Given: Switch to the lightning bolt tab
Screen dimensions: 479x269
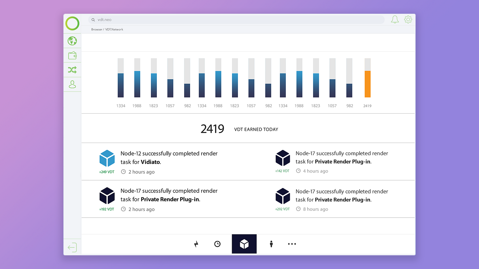Looking at the screenshot, I should pyautogui.click(x=196, y=244).
